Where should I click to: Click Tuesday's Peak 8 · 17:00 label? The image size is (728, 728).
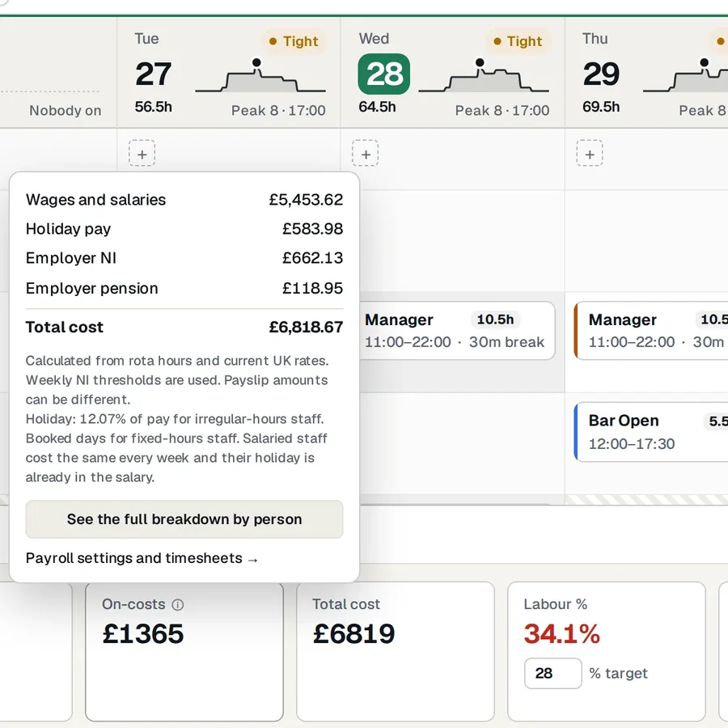point(278,111)
